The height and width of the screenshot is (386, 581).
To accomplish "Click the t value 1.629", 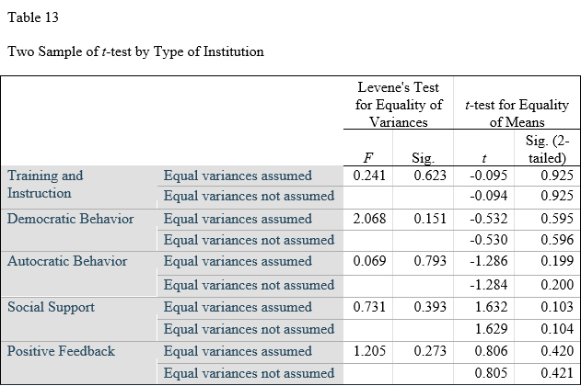I will (492, 329).
